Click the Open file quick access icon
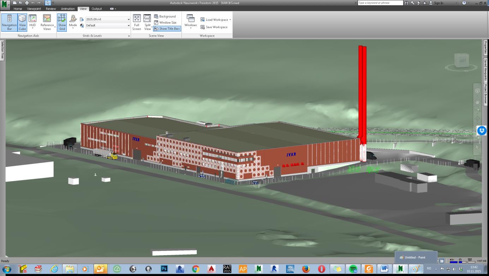The height and width of the screenshot is (276, 489). tap(20, 3)
